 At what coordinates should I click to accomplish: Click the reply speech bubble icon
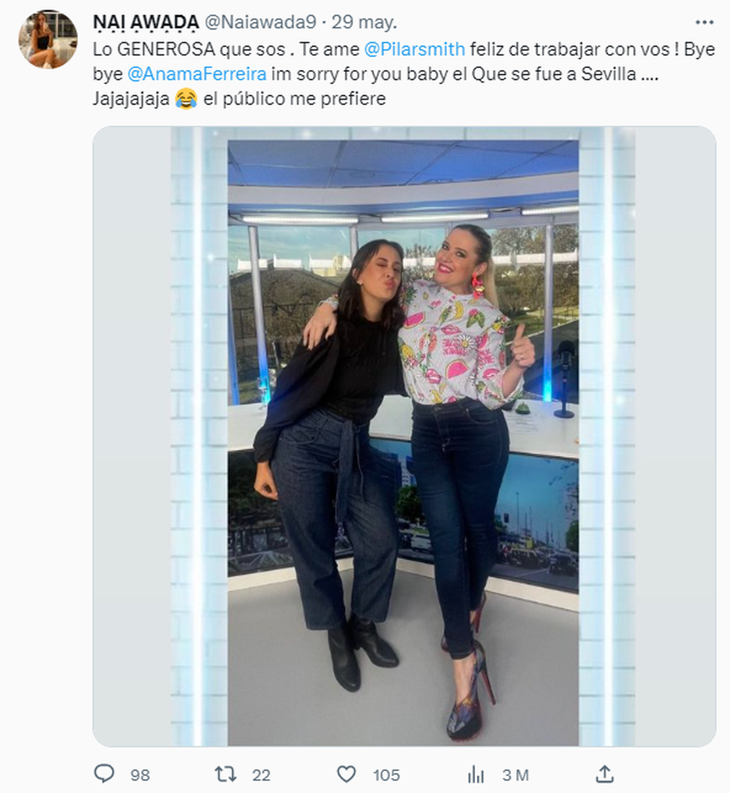pyautogui.click(x=104, y=774)
